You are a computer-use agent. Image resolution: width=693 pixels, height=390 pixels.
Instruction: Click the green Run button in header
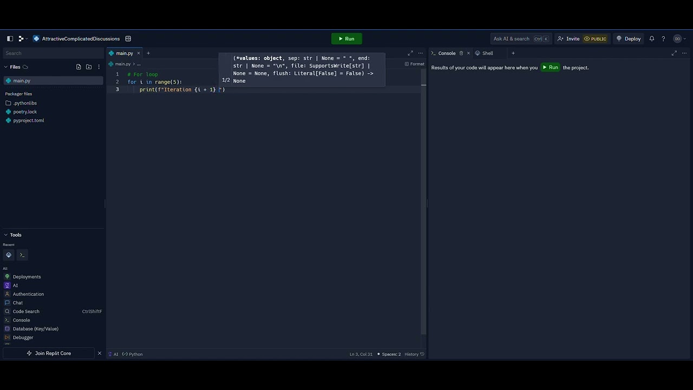click(x=346, y=38)
